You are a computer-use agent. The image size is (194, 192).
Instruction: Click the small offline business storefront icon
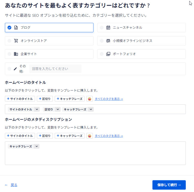(108, 41)
